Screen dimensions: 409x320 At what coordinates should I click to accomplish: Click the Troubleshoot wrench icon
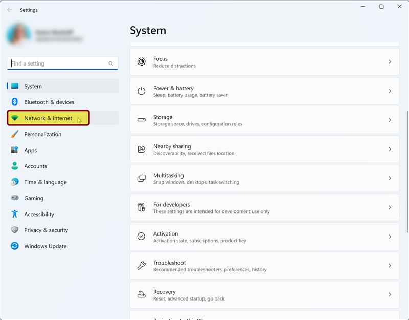(x=142, y=266)
